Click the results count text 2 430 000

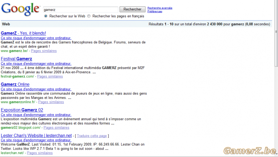(215, 24)
